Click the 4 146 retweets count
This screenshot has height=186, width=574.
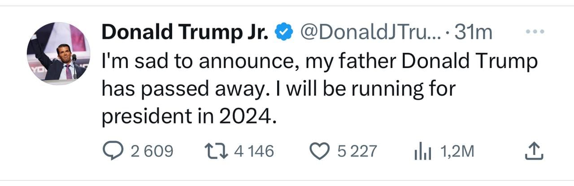click(254, 151)
